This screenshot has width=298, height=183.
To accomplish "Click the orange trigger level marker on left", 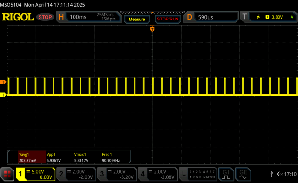I will click(x=3, y=82).
